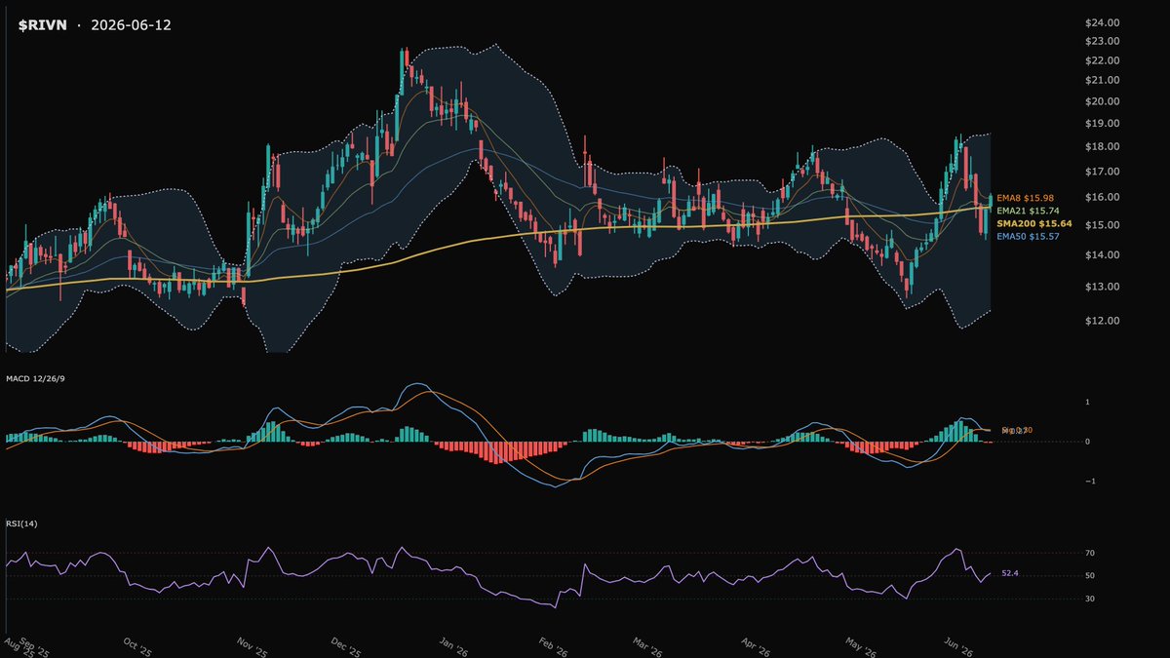Click the Jun '26 time axis label
1170x658 pixels.
coord(960,647)
